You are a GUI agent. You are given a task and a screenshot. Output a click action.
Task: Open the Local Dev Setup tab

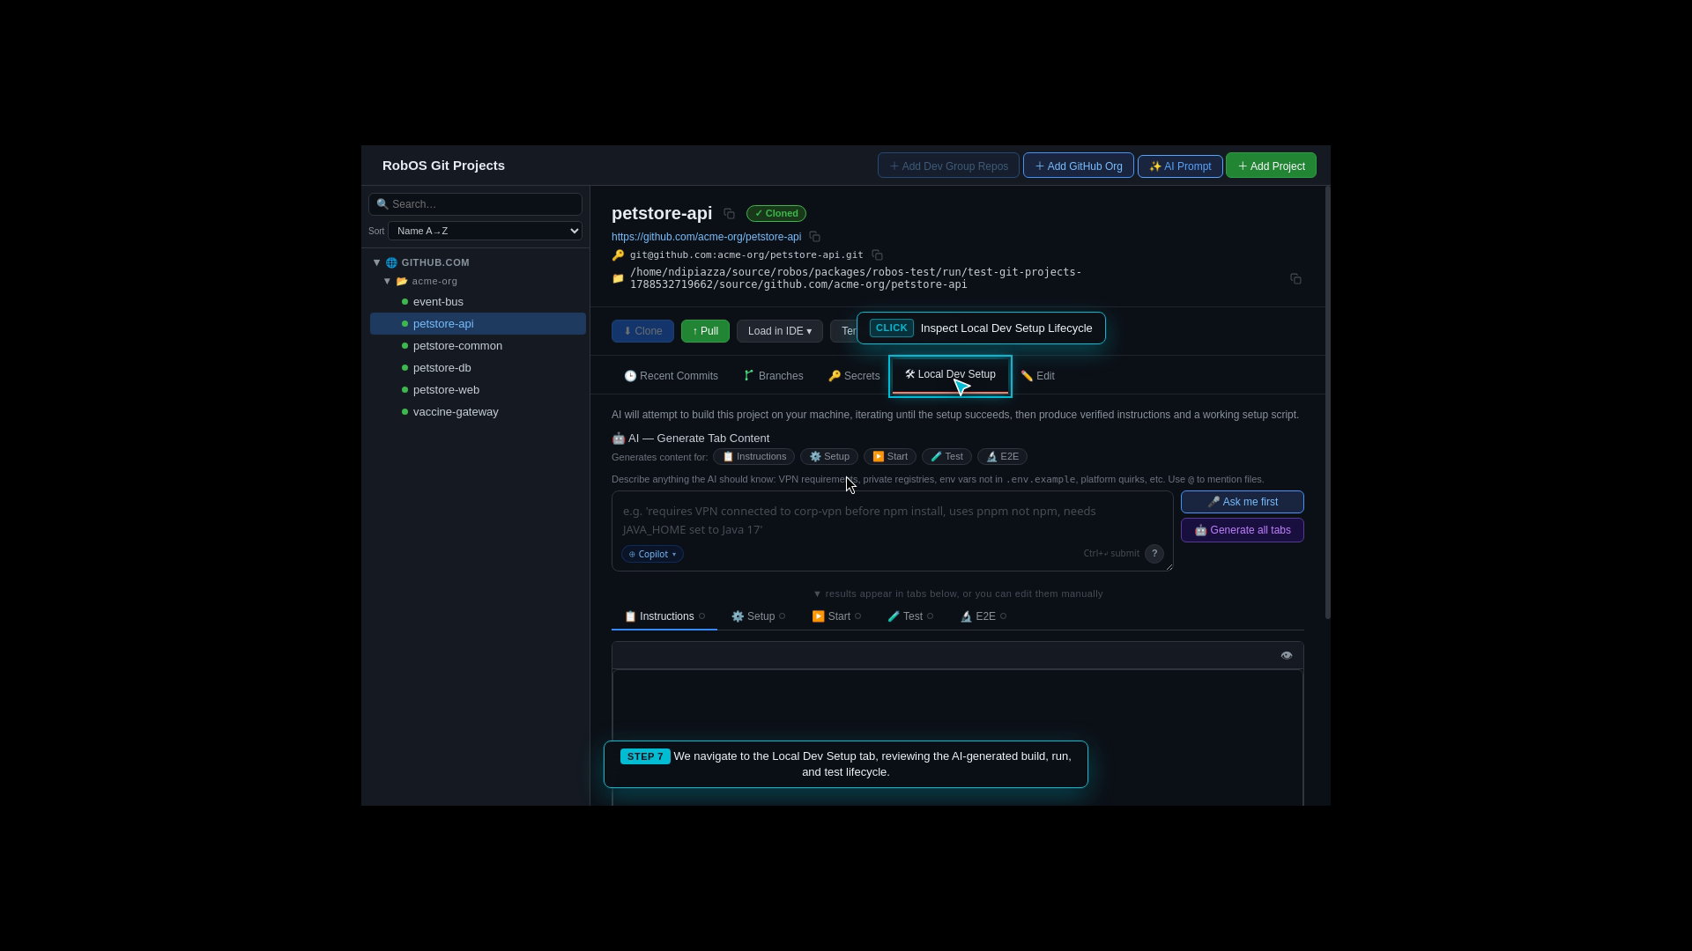point(950,375)
